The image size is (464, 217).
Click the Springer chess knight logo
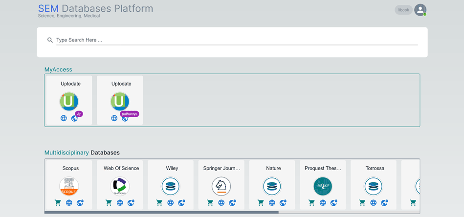pyautogui.click(x=221, y=186)
